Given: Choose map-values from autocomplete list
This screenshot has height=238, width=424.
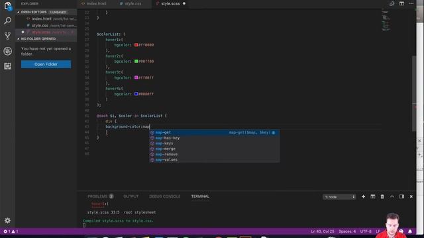Looking at the screenshot, I should pos(215,160).
